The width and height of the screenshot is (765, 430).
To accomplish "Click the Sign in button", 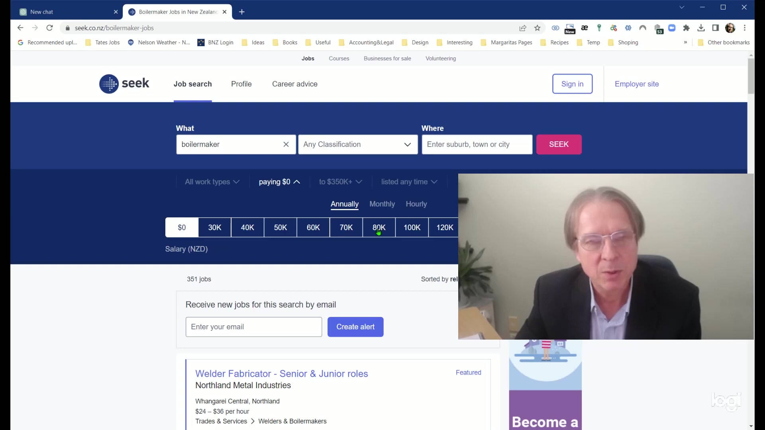I will click(572, 84).
